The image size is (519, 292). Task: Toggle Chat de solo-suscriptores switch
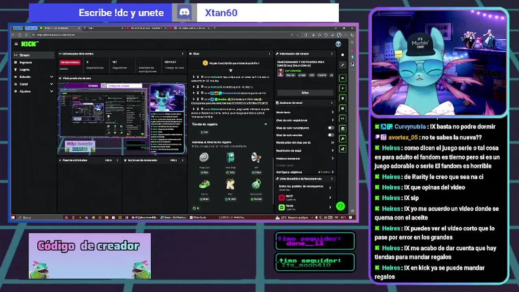pyautogui.click(x=331, y=128)
